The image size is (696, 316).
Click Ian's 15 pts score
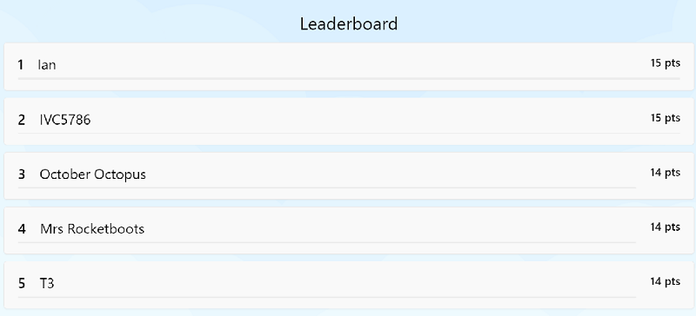click(665, 63)
